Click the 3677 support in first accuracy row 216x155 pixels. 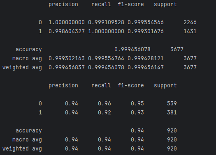(x=177, y=50)
